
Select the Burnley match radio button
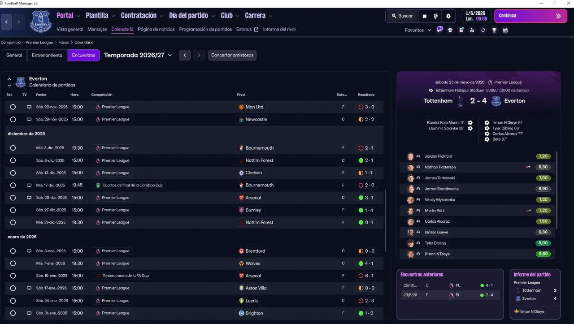13,210
